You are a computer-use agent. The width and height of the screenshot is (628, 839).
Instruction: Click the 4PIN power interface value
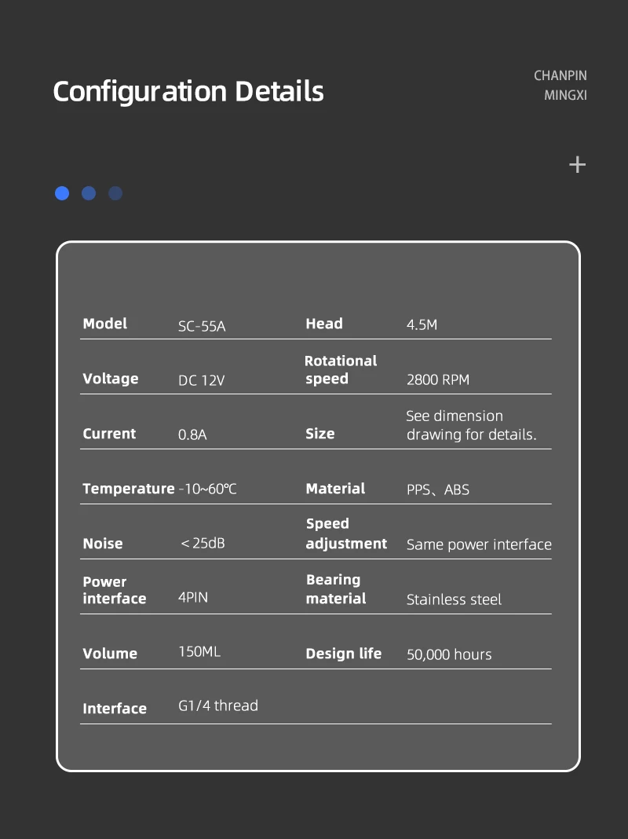point(192,597)
